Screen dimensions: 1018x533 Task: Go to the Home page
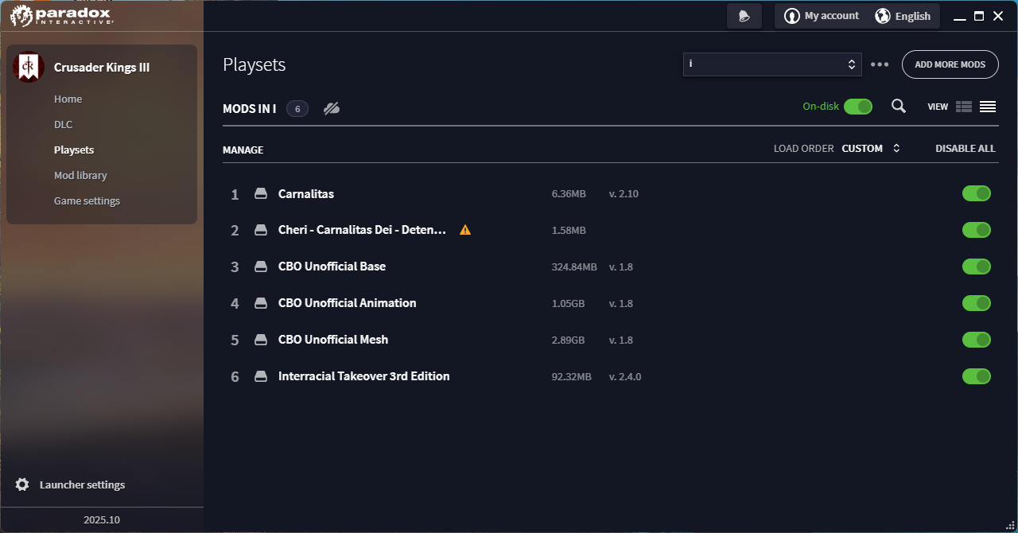tap(68, 99)
